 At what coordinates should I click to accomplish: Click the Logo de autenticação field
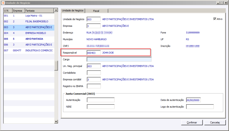pyautogui.click(x=200, y=107)
